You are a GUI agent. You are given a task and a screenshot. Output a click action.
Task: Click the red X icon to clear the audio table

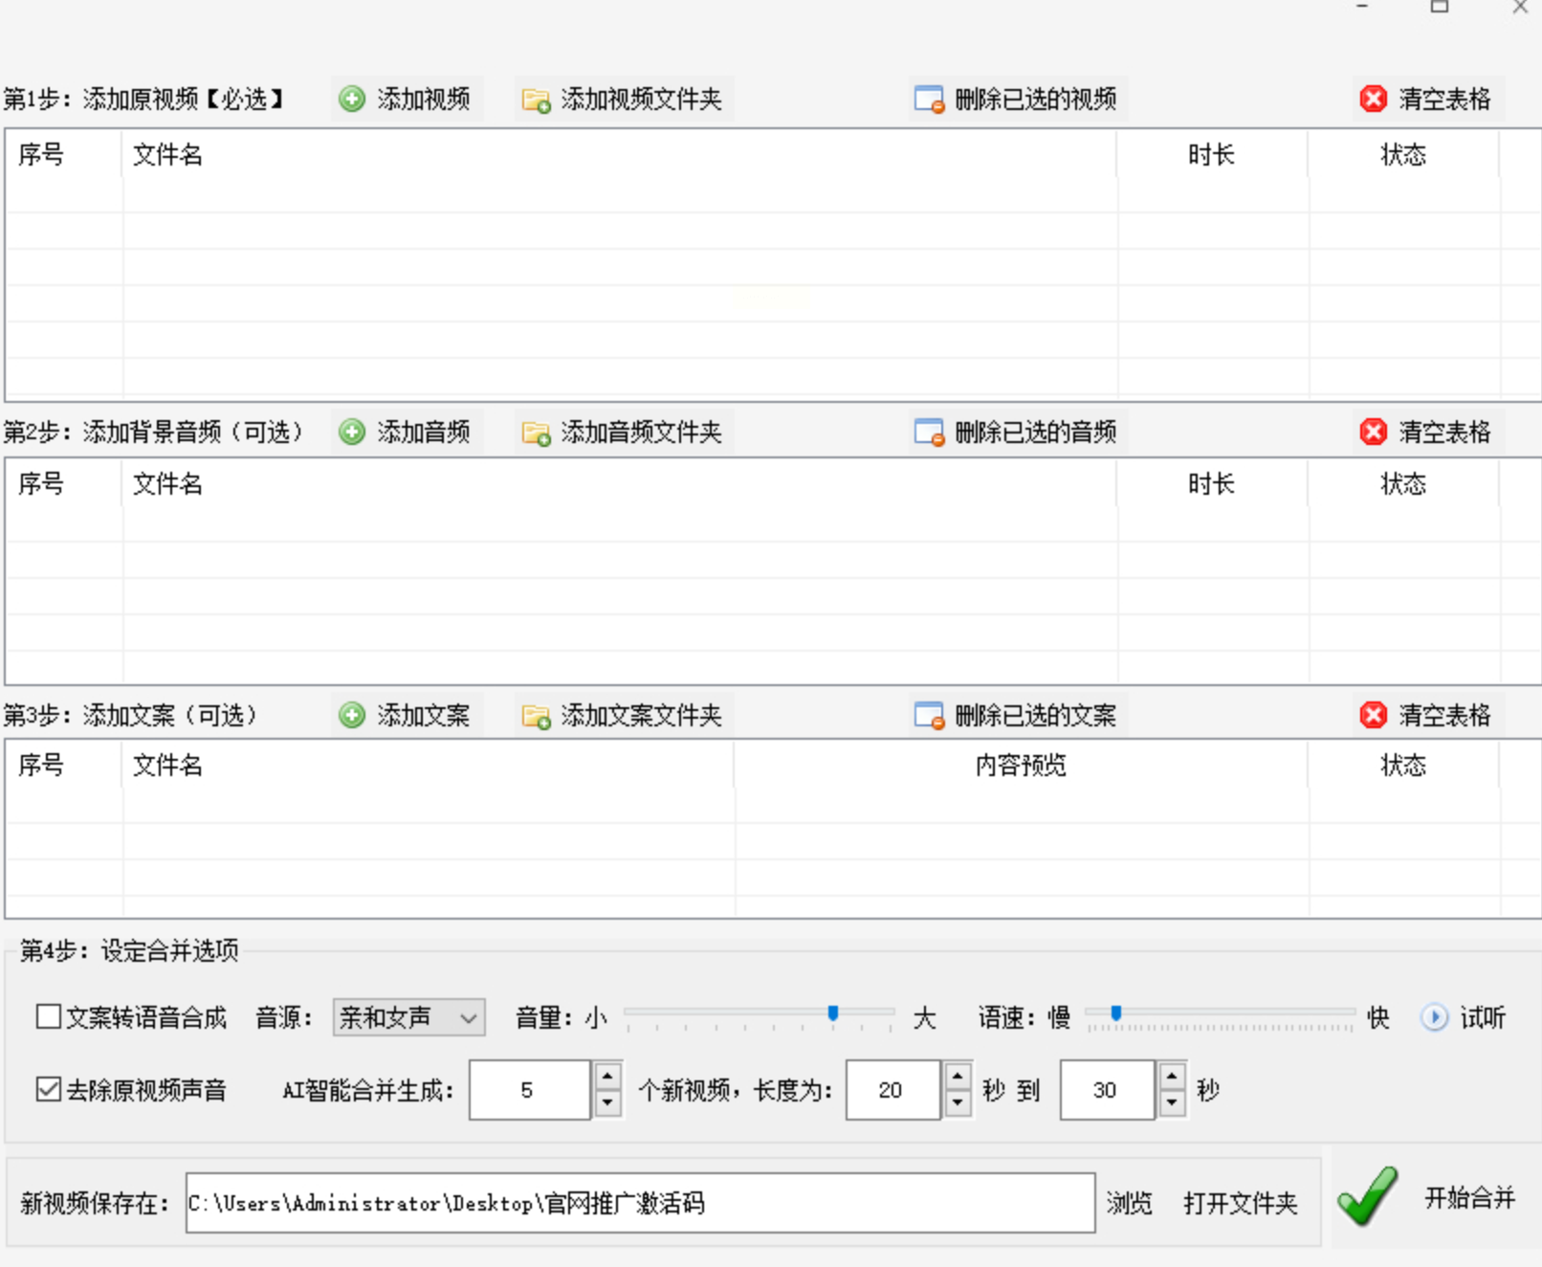(x=1374, y=432)
